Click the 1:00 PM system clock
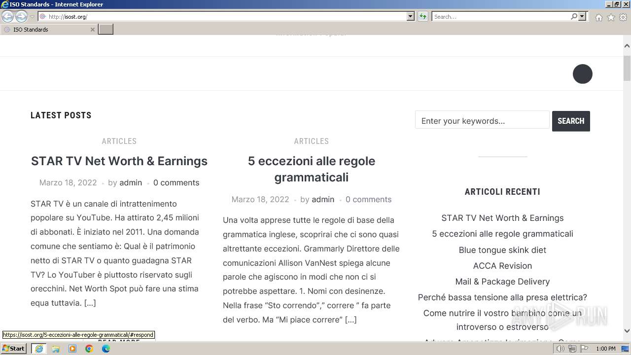631x355 pixels. tap(605, 349)
